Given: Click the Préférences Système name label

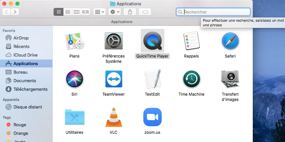Looking at the screenshot, I should click(x=113, y=59).
